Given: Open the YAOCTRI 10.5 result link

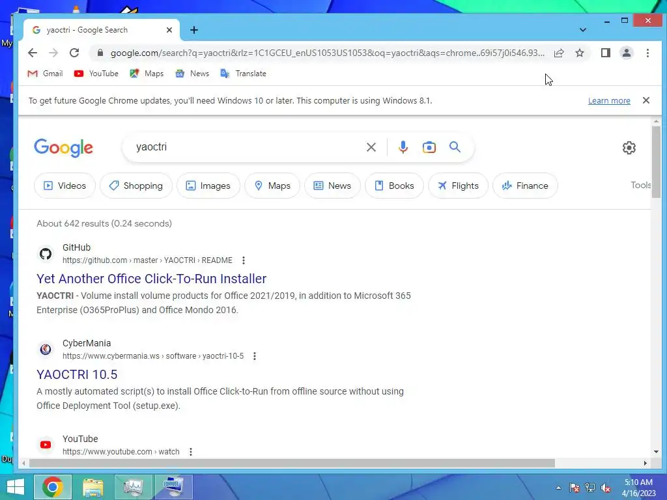Looking at the screenshot, I should [x=77, y=374].
